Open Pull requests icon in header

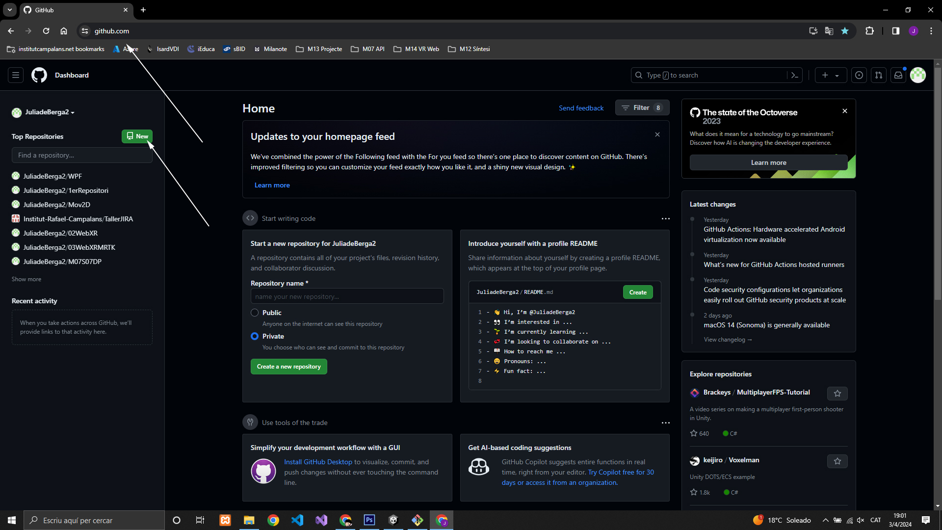tap(879, 75)
